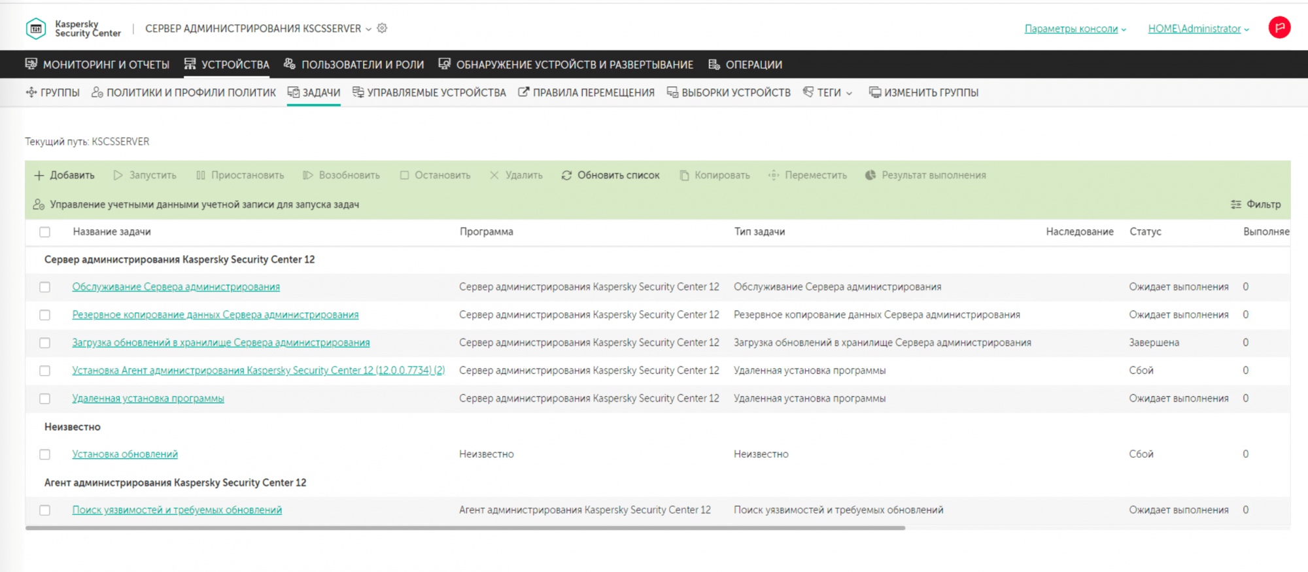Image resolution: width=1308 pixels, height=572 pixels.
Task: Click the Агент администрирования Kaspersky Security Center 12 heading
Action: point(175,482)
